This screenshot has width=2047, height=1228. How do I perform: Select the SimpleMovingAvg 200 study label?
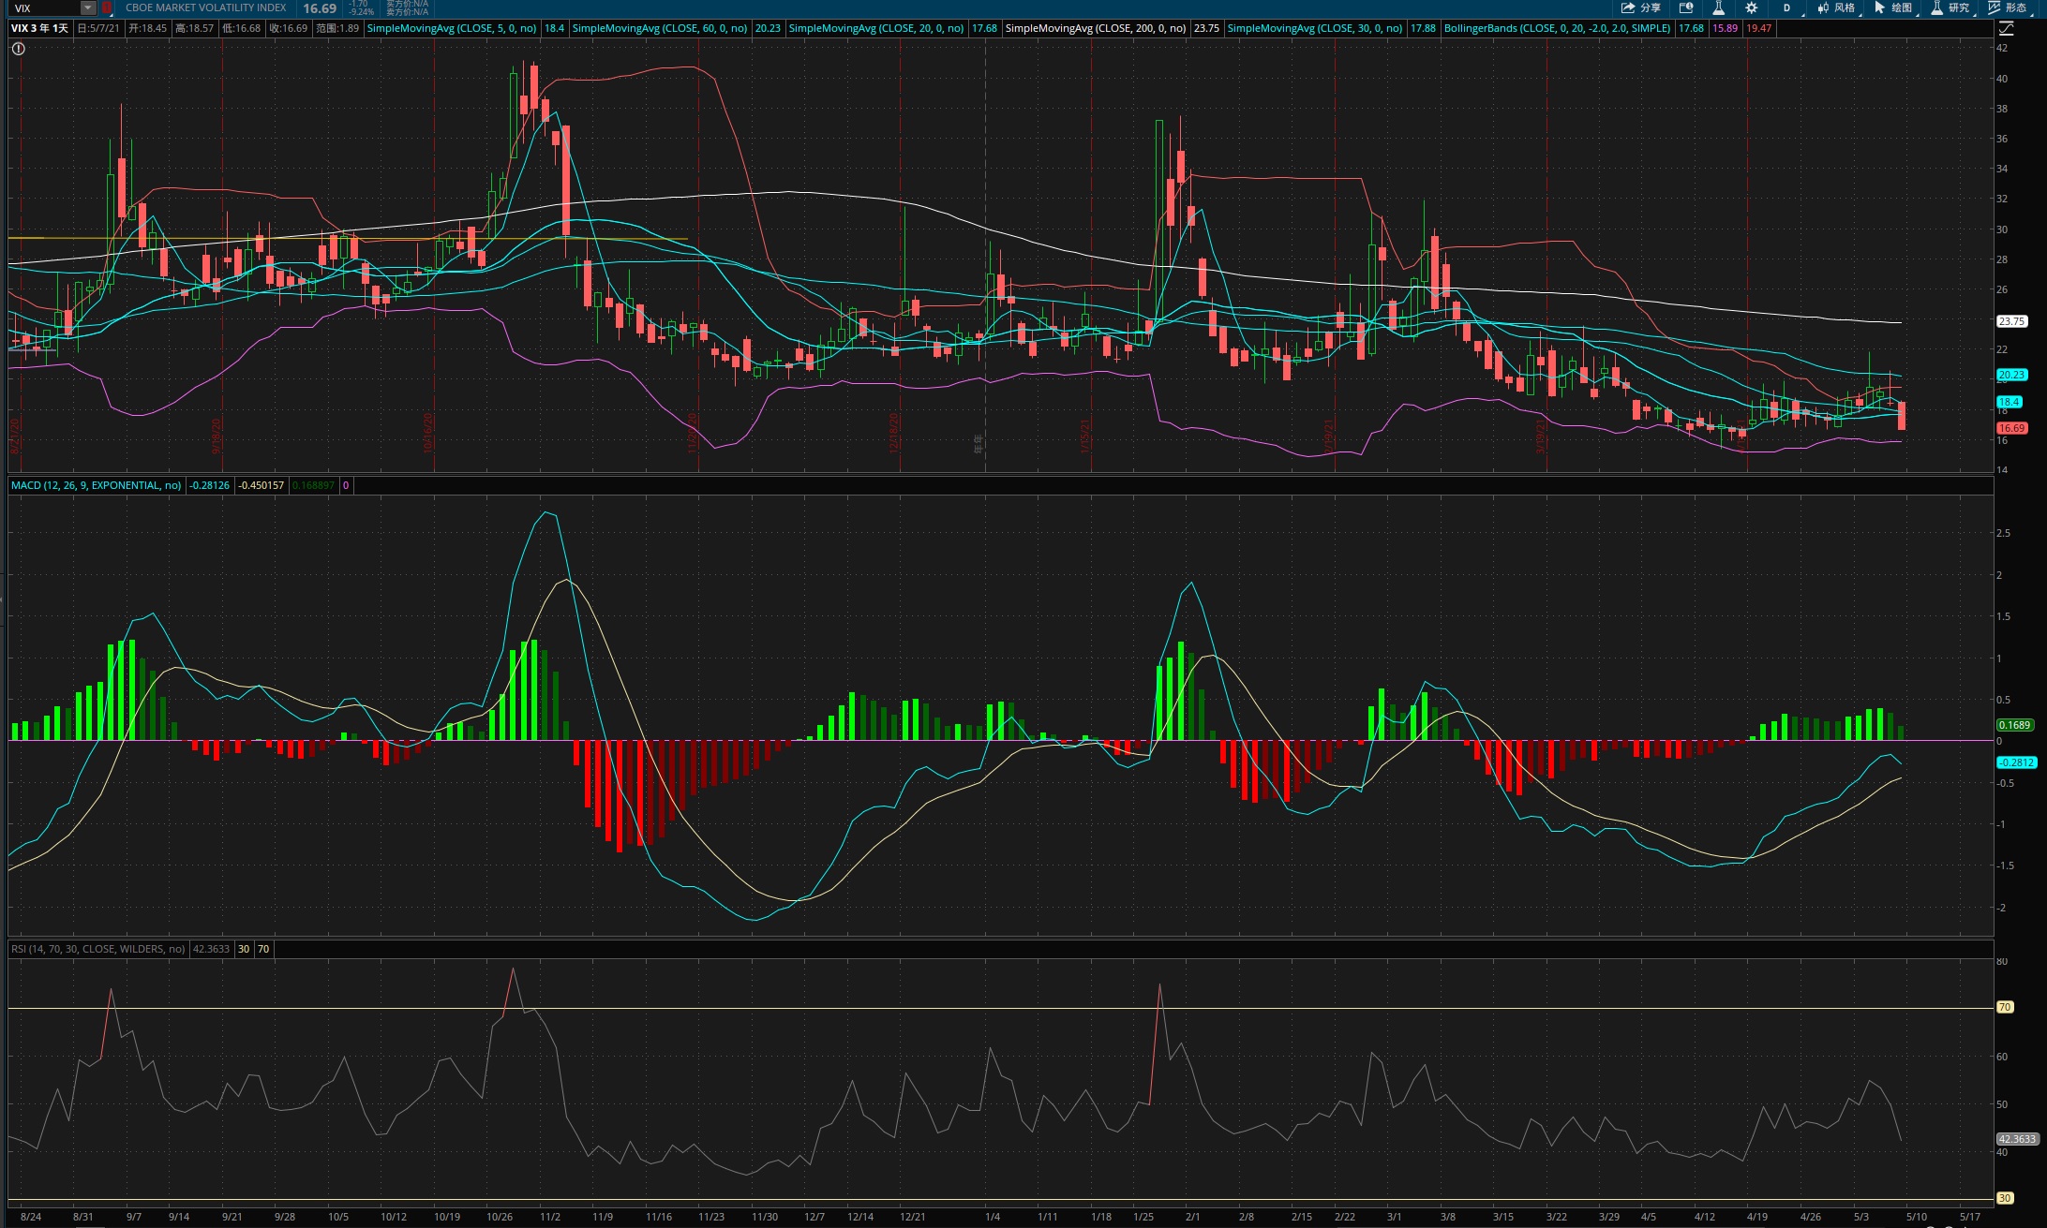[x=1096, y=28]
